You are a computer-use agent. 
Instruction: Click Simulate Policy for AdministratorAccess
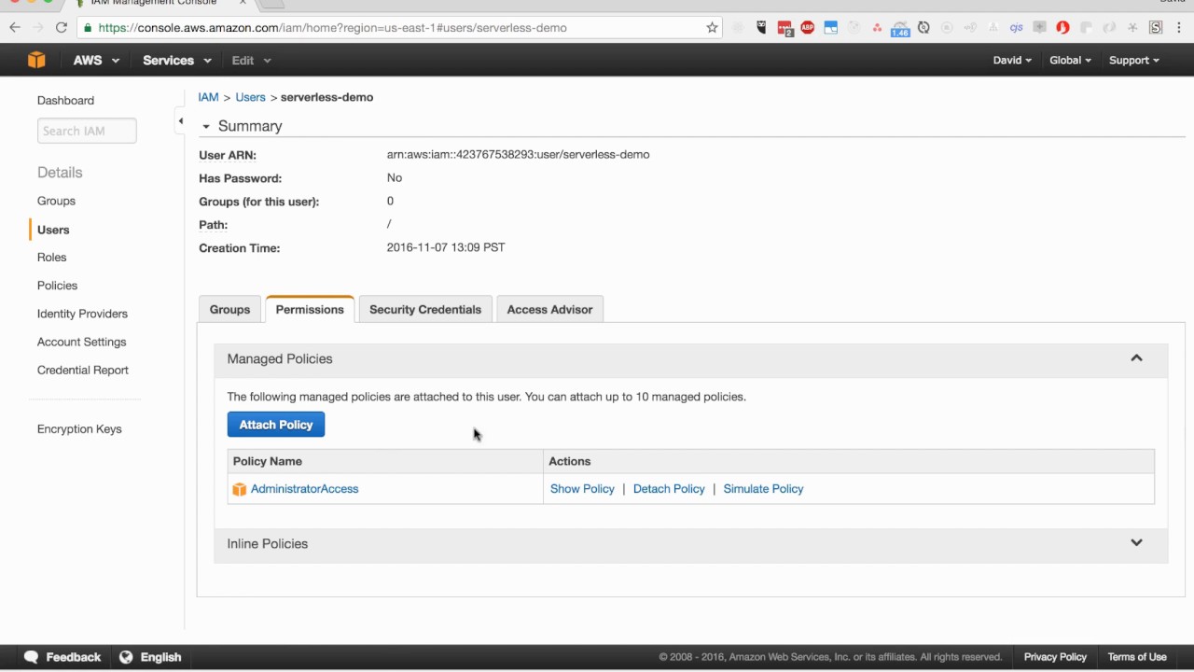(763, 489)
